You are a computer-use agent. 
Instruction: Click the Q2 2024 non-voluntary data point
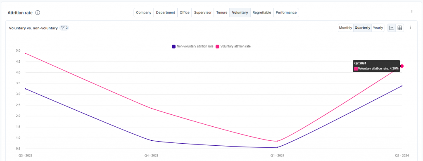[402, 86]
